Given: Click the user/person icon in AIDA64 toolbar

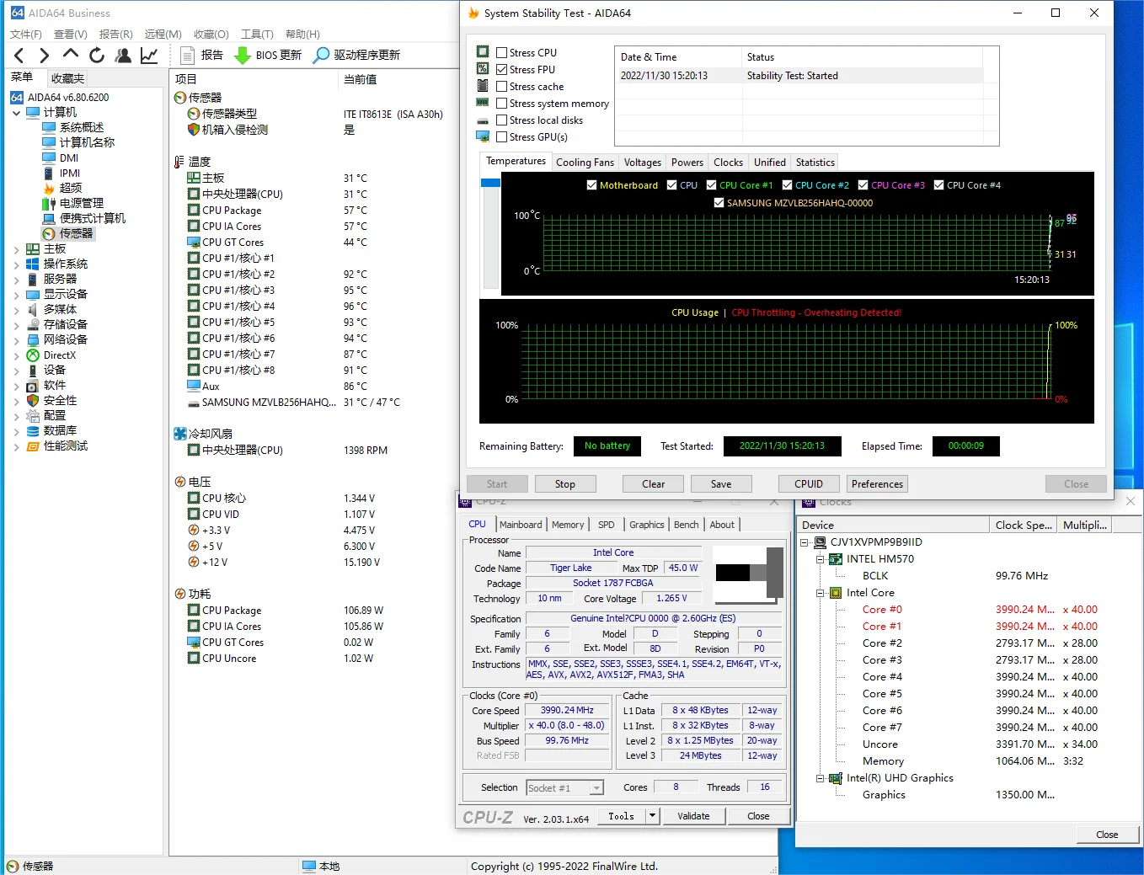Looking at the screenshot, I should pos(123,56).
